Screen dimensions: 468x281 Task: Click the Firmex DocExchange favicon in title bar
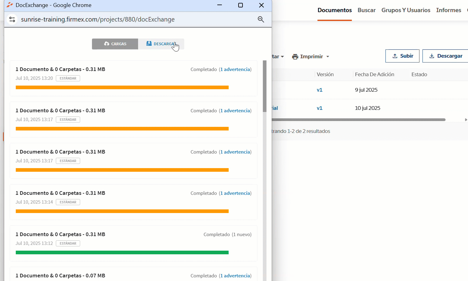[10, 5]
